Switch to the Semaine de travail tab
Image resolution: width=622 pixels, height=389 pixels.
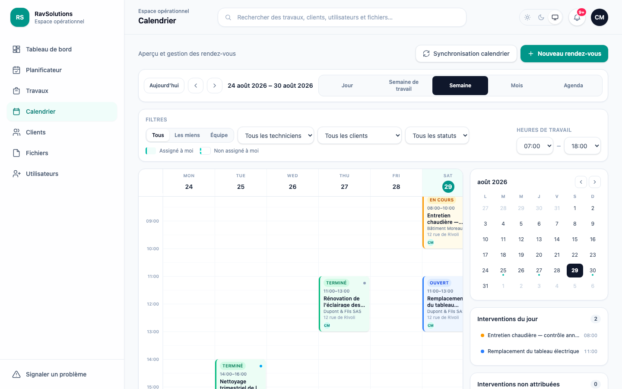[404, 86]
